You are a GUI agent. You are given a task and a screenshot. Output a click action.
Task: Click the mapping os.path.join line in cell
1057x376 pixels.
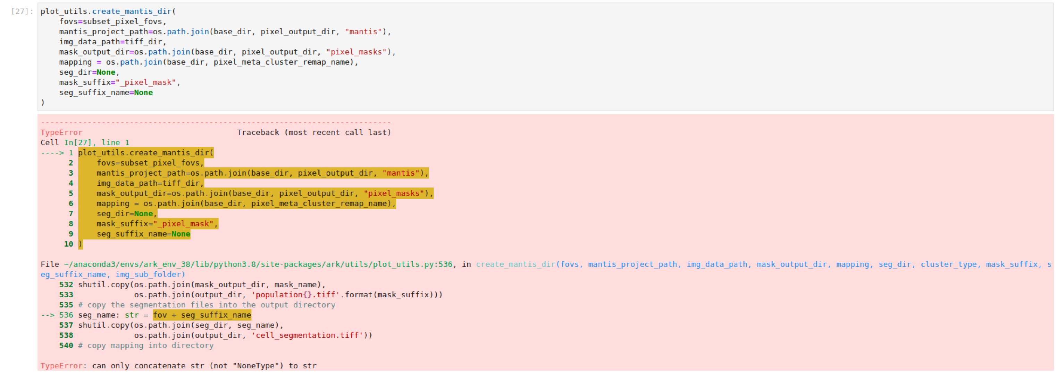[205, 62]
